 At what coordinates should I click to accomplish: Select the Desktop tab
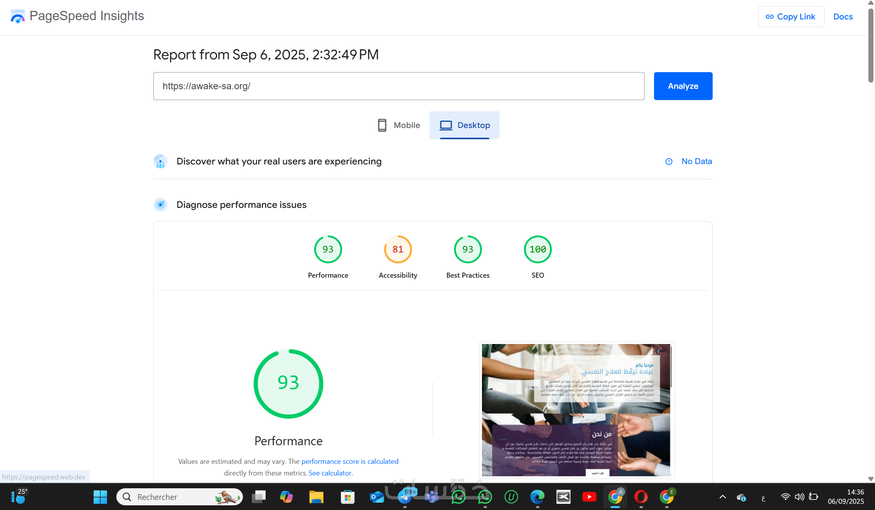[x=464, y=125]
